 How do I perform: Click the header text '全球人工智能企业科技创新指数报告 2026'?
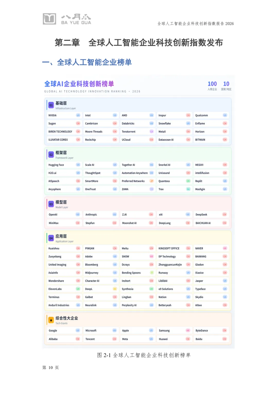[196, 24]
